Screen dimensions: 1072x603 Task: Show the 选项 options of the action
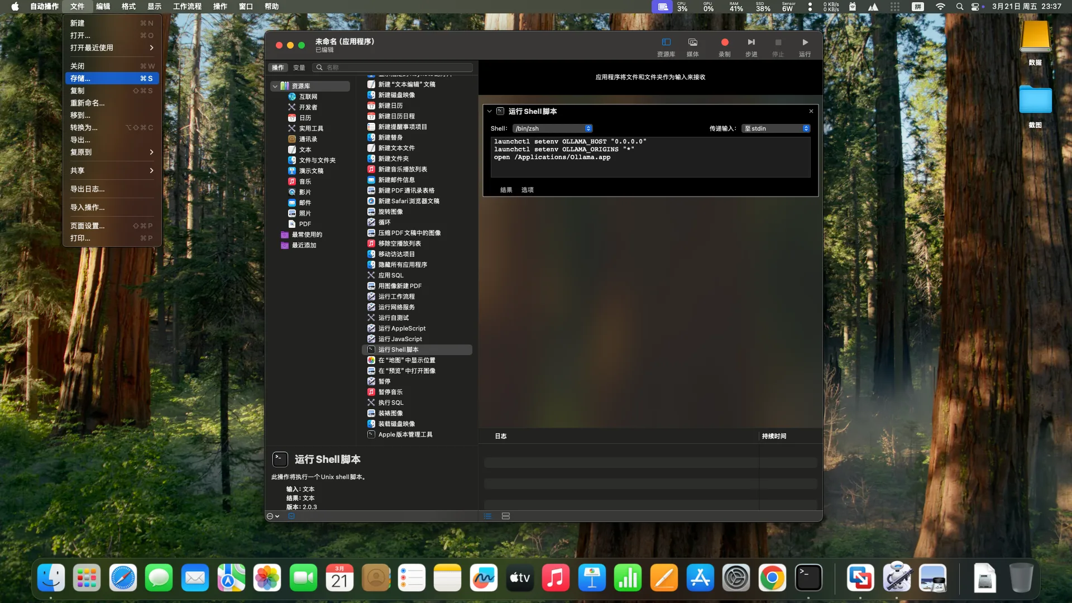528,190
